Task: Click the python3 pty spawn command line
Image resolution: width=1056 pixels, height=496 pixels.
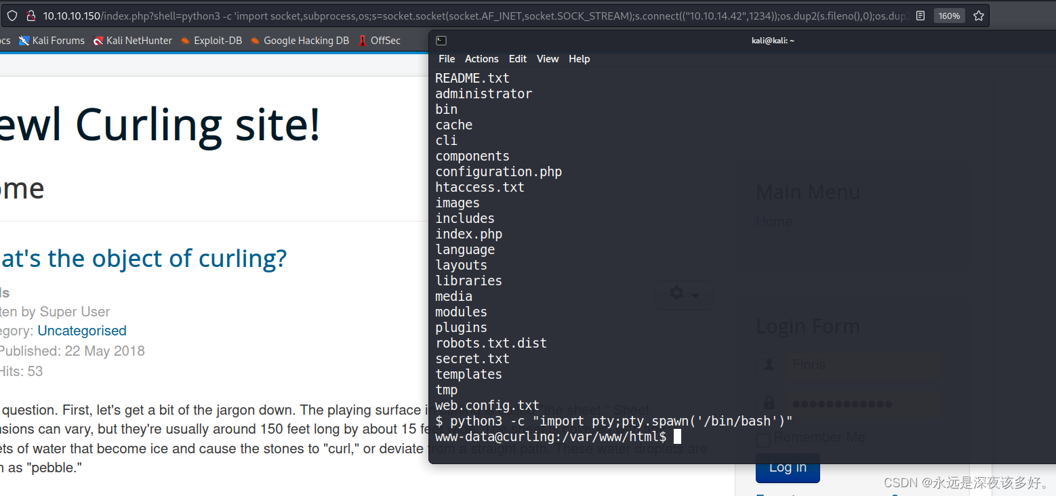Action: click(x=613, y=421)
